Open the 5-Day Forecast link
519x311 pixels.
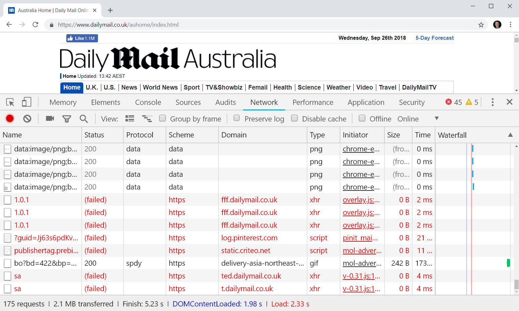[x=434, y=38]
